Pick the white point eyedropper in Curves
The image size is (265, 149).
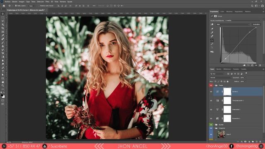tap(212, 36)
